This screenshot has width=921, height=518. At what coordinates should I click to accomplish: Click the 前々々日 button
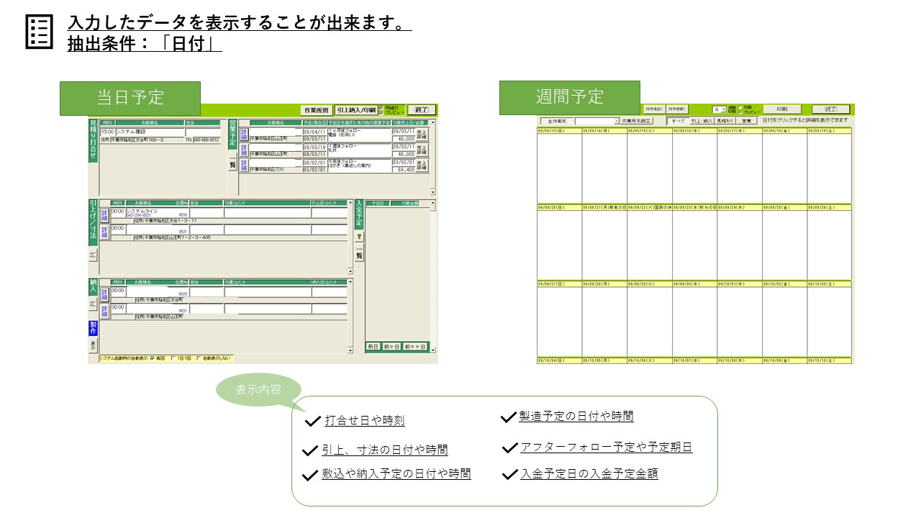[414, 347]
